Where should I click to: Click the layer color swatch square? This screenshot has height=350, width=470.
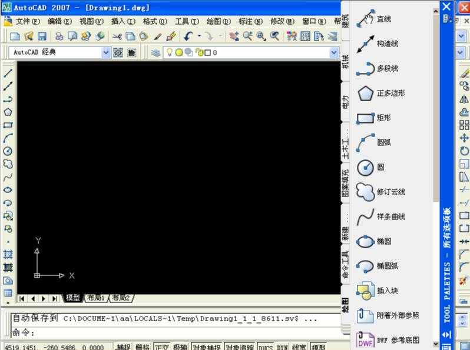(207, 53)
